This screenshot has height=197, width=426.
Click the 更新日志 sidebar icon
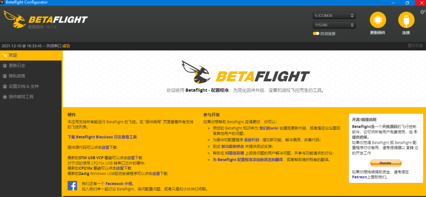(4, 66)
